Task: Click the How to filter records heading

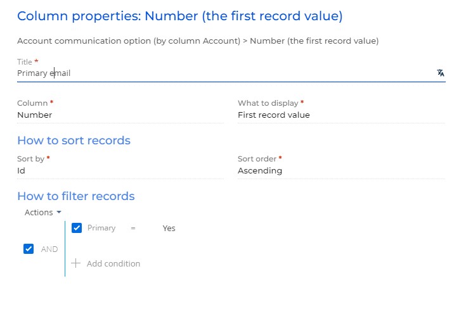Action: coord(76,196)
